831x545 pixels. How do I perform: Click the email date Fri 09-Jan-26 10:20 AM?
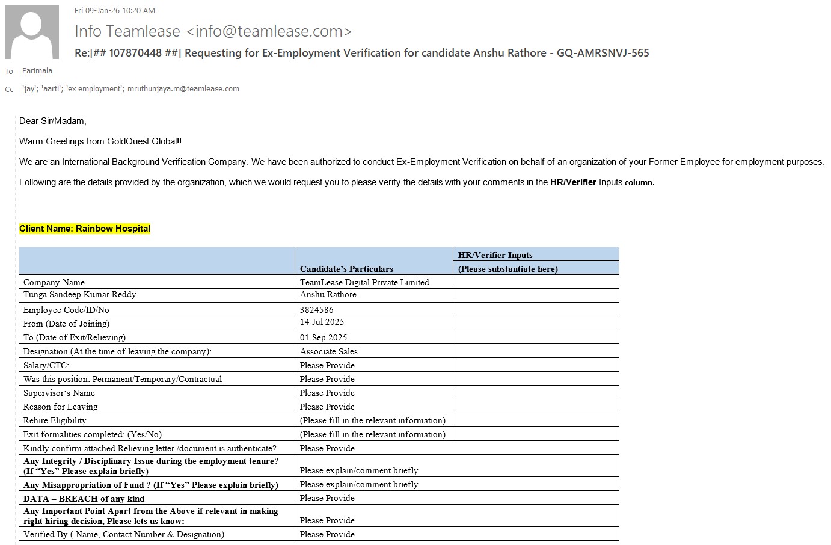[115, 10]
